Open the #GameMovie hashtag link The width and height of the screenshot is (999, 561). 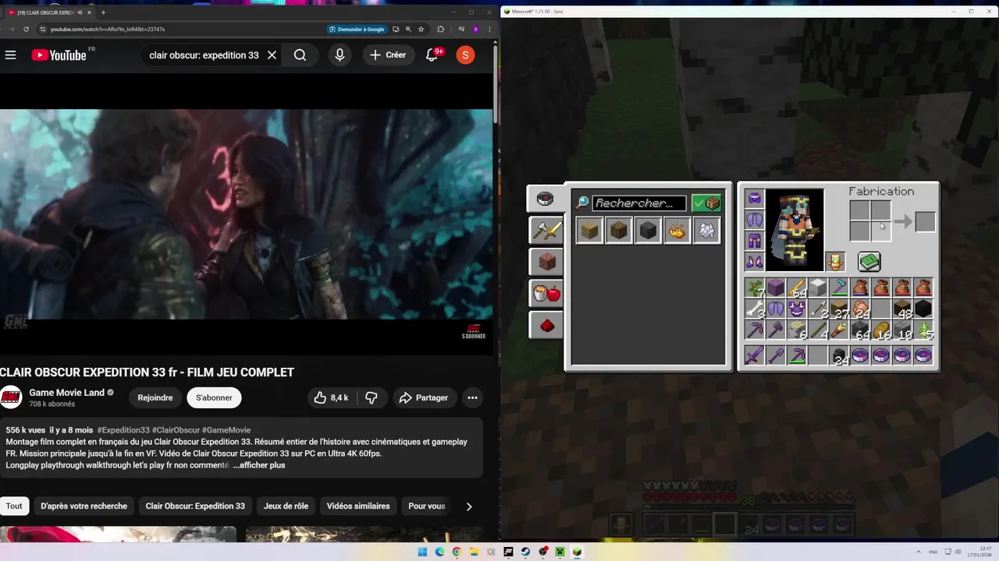coord(226,430)
